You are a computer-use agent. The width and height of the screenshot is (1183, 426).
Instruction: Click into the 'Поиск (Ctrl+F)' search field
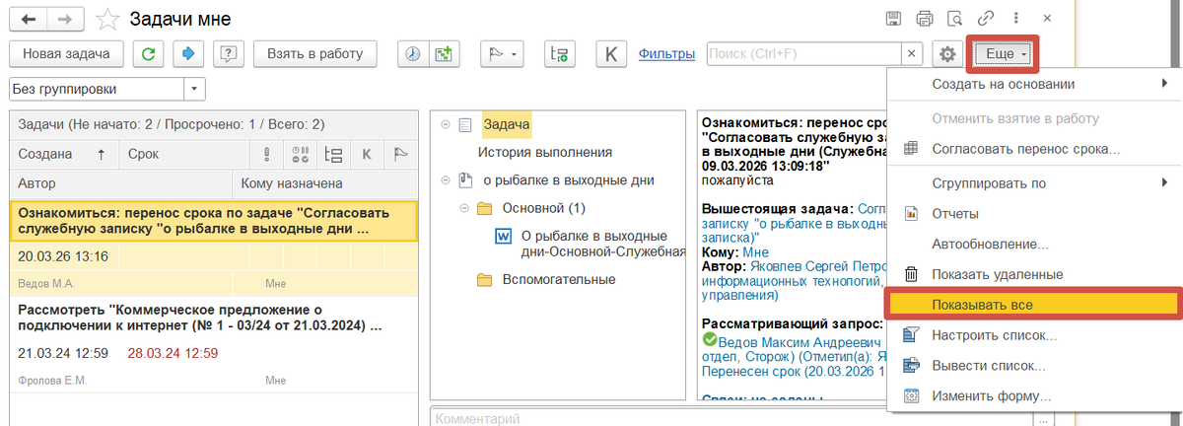tap(803, 54)
